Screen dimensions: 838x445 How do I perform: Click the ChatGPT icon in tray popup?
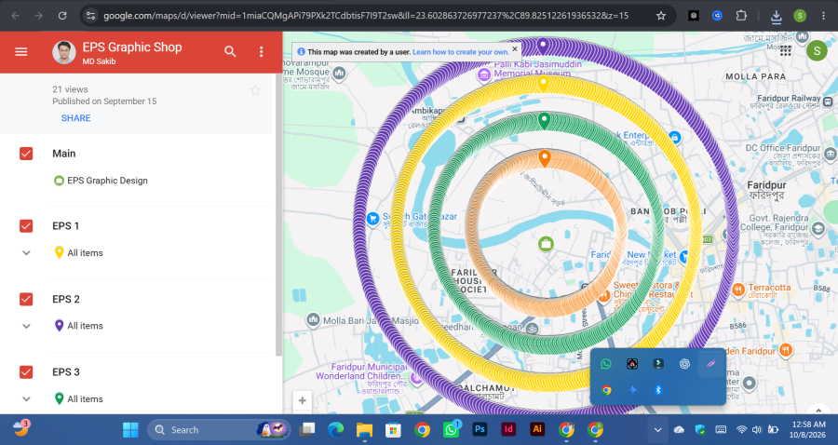[x=684, y=364]
